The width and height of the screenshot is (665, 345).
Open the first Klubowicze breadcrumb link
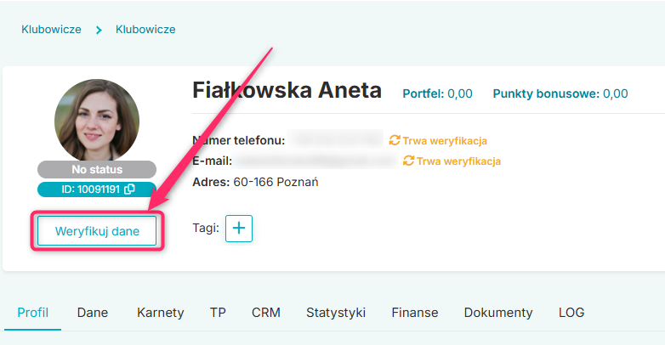pyautogui.click(x=51, y=29)
